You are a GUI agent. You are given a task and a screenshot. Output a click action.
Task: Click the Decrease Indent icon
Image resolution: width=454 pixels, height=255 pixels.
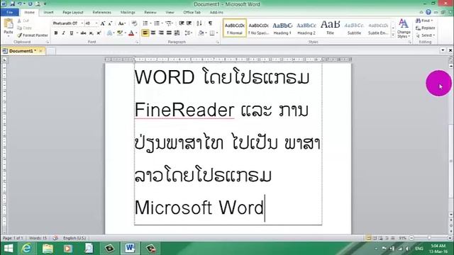click(x=182, y=23)
